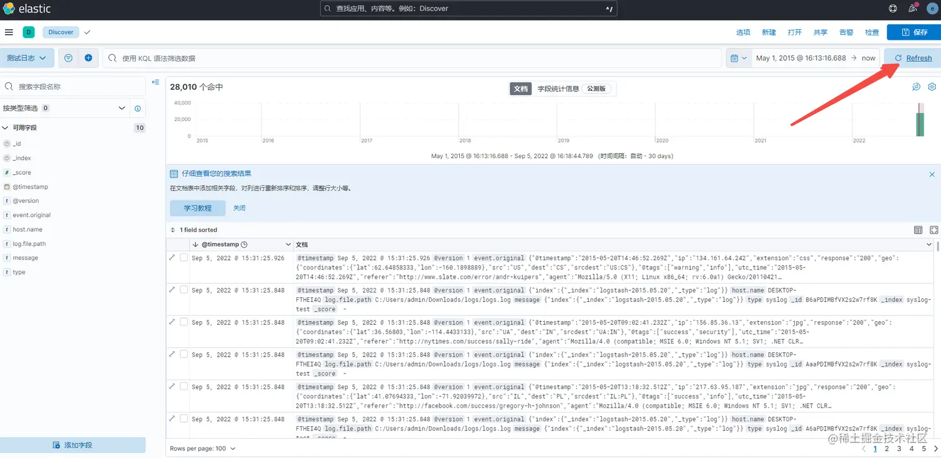Open the 选项 menu

click(x=743, y=32)
